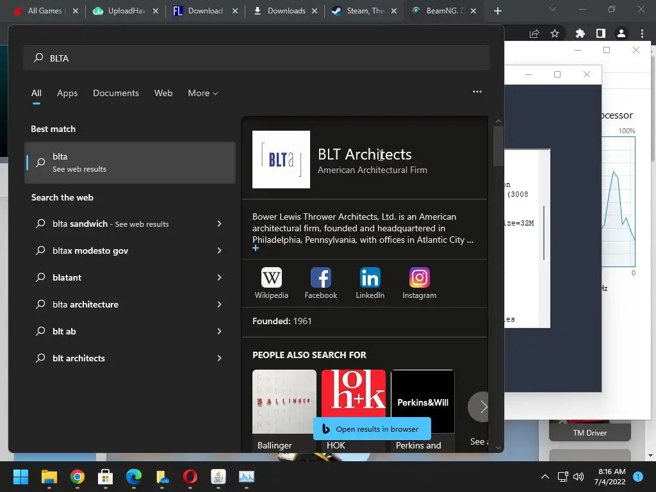656x492 pixels.
Task: Open the Chrome three-dot menu
Action: pyautogui.click(x=642, y=33)
